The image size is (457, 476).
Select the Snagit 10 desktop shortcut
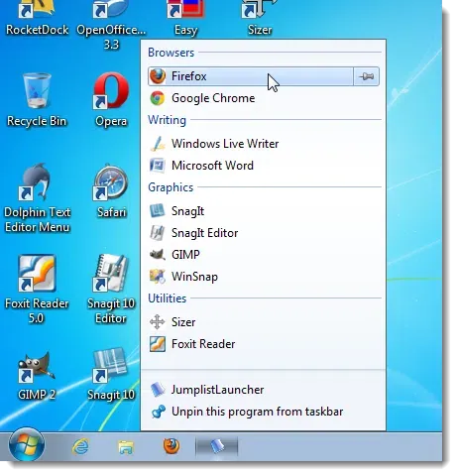[111, 375]
